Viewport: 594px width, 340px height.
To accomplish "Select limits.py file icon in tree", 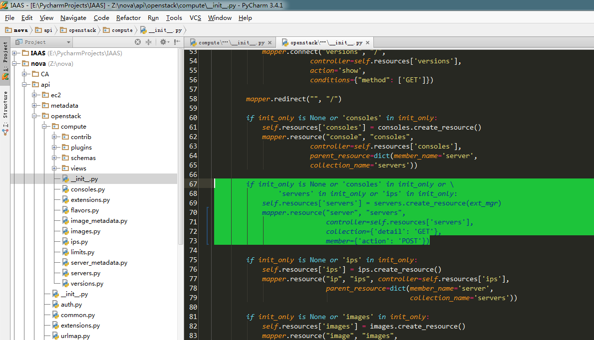I will 65,252.
